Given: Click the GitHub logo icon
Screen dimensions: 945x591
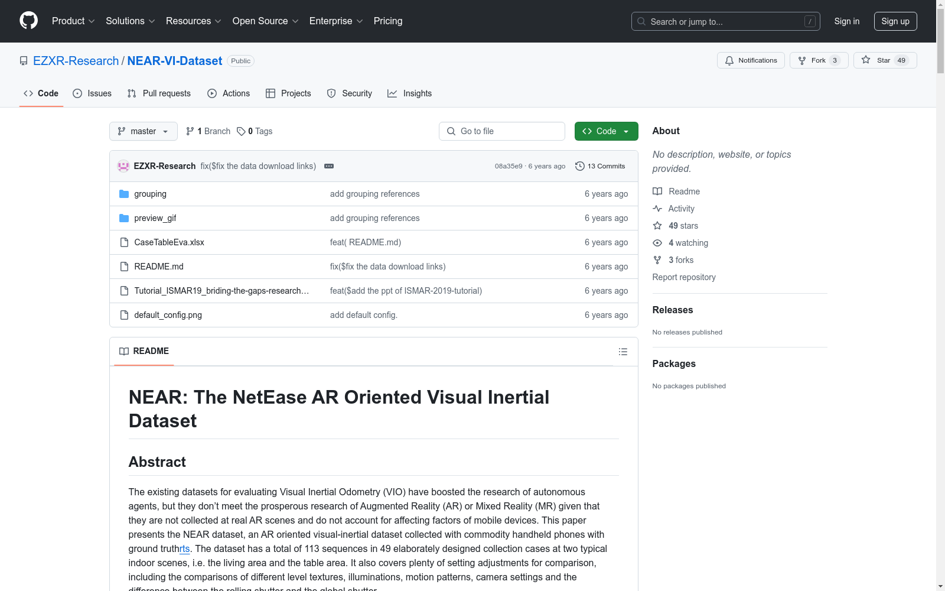Looking at the screenshot, I should 28,21.
